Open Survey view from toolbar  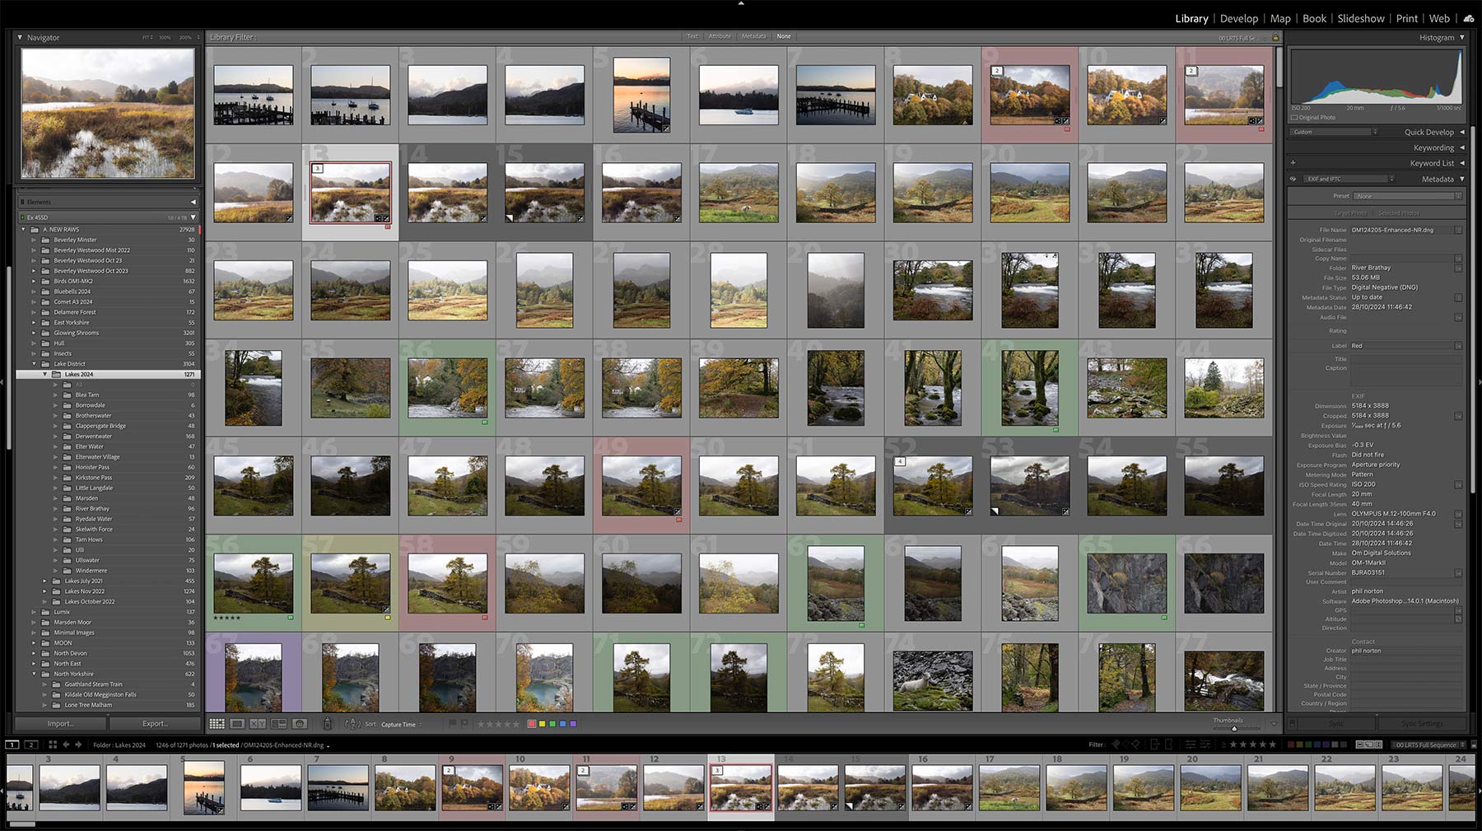pyautogui.click(x=278, y=724)
